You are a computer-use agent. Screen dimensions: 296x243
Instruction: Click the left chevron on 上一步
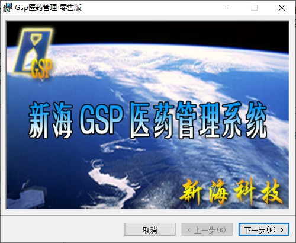tap(189, 230)
